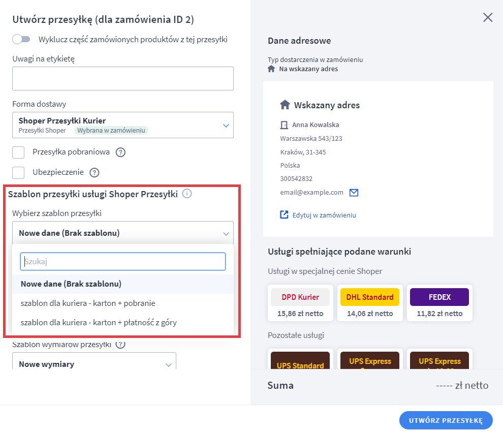Screen dimensions: 503x434
Task: Choose template karton + płatność z góry
Action: [x=99, y=322]
